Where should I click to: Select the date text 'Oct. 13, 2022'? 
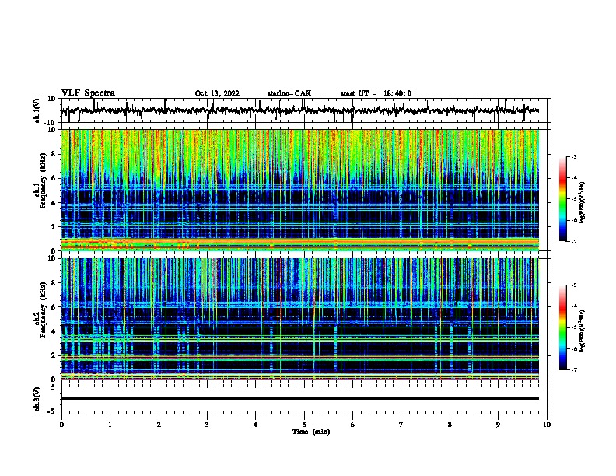(217, 93)
